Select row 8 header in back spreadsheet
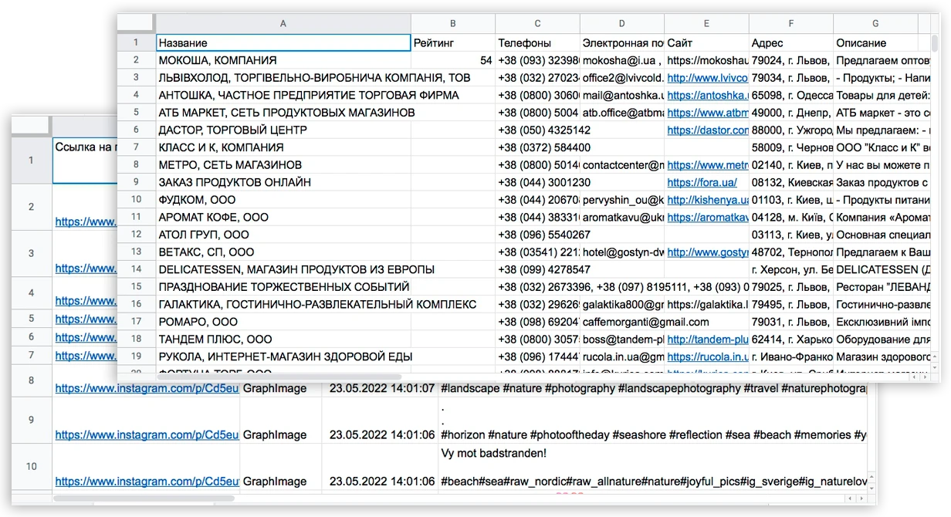Viewport: 951px width, 517px height. [x=32, y=380]
